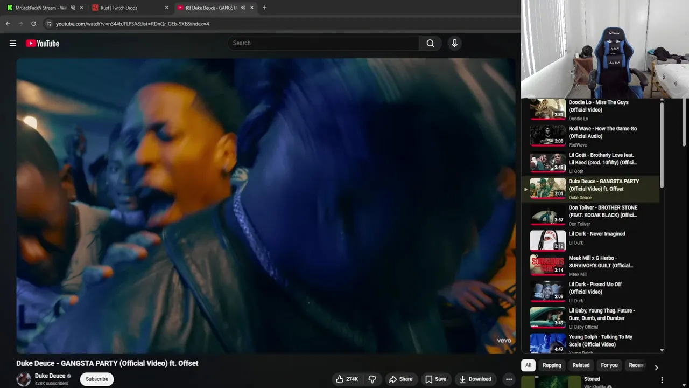Click the 'RodWave' channel name in playlist
The image size is (689, 388).
578,145
